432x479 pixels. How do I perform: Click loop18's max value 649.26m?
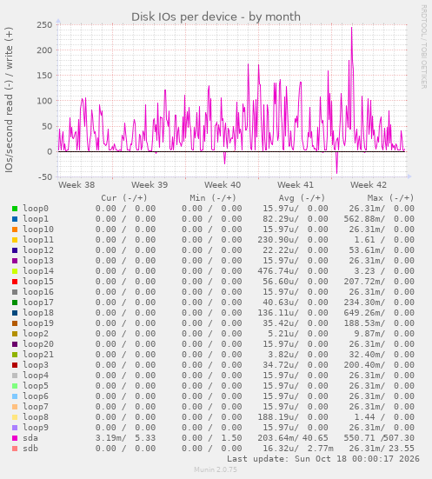[x=362, y=313]
